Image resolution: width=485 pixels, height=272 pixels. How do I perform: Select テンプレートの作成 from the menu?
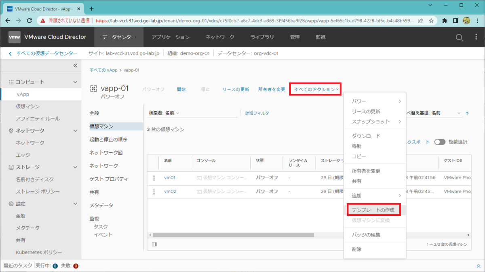click(x=373, y=210)
